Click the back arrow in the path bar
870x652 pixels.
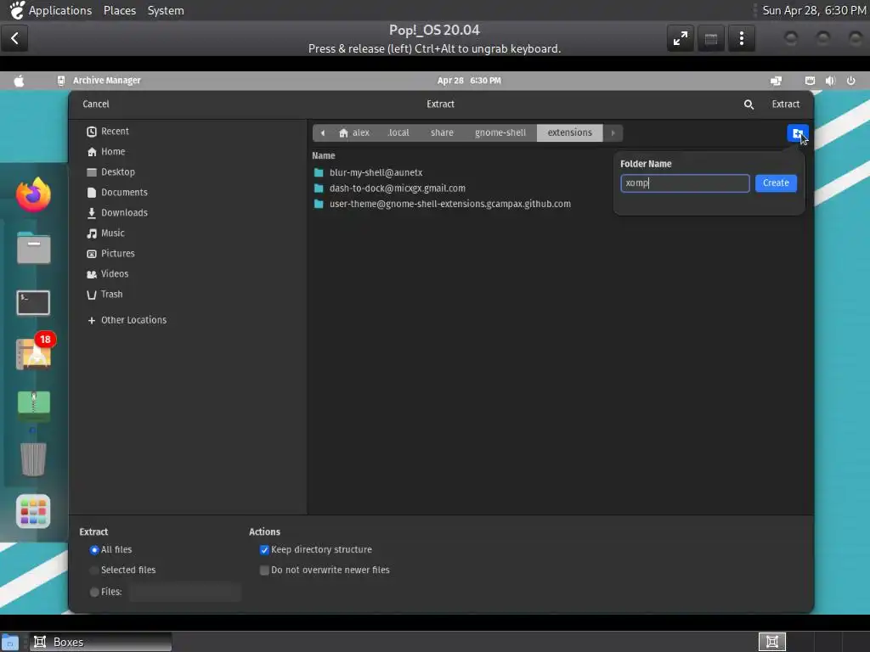click(322, 133)
